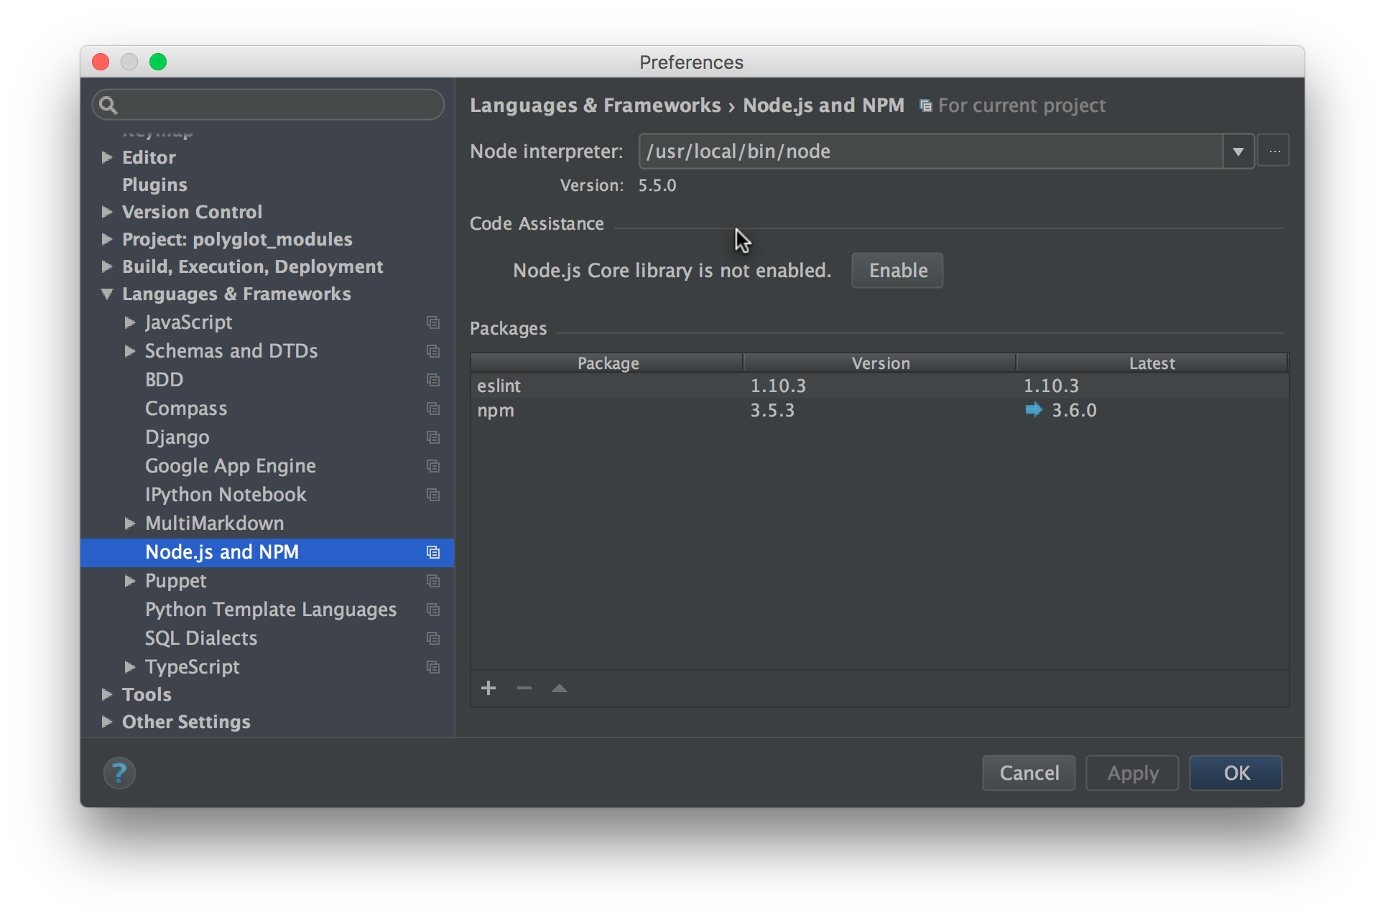Click the JavaScript settings icon
Image resolution: width=1385 pixels, height=922 pixels.
click(x=430, y=321)
